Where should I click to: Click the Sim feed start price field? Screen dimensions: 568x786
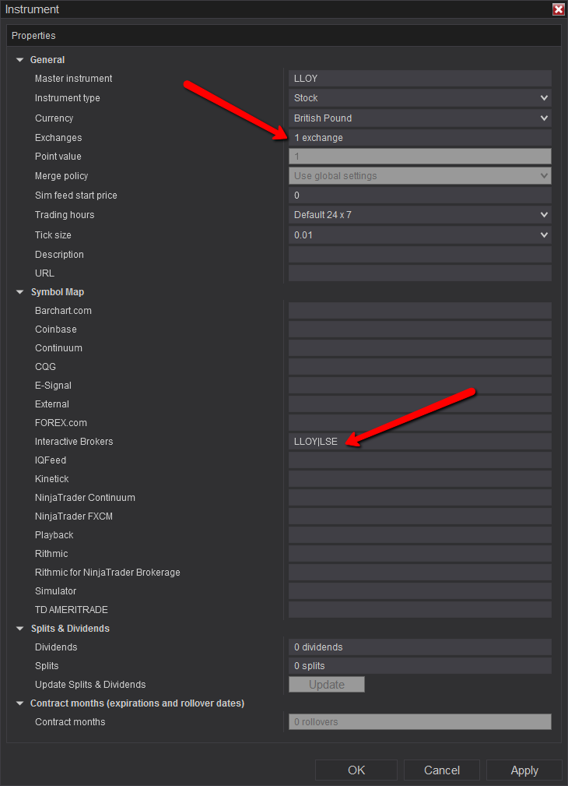pyautogui.click(x=419, y=196)
